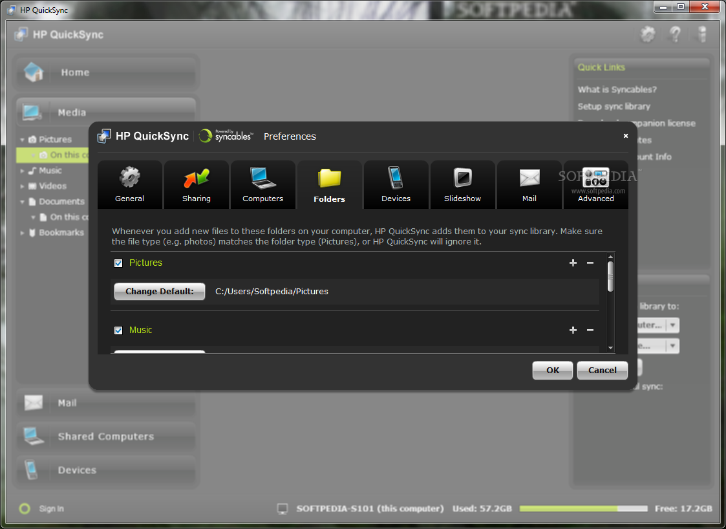Confirm preferences with OK button
Viewport: 726px width, 529px height.
tap(553, 370)
